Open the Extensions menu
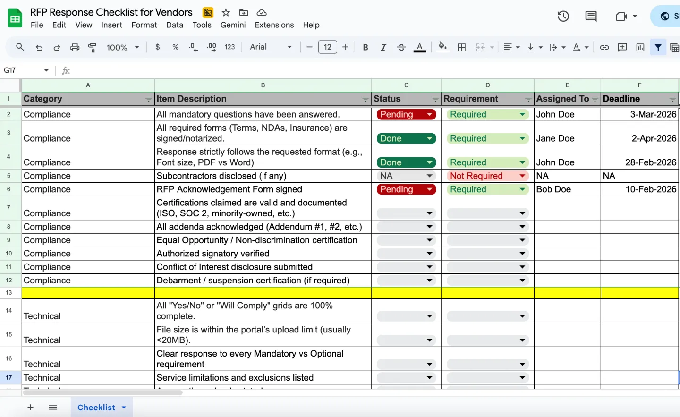 (x=274, y=25)
